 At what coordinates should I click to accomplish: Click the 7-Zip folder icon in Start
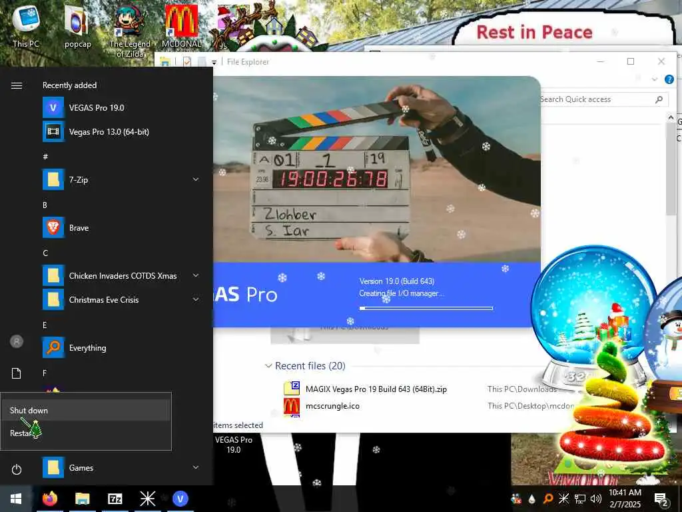click(x=53, y=179)
